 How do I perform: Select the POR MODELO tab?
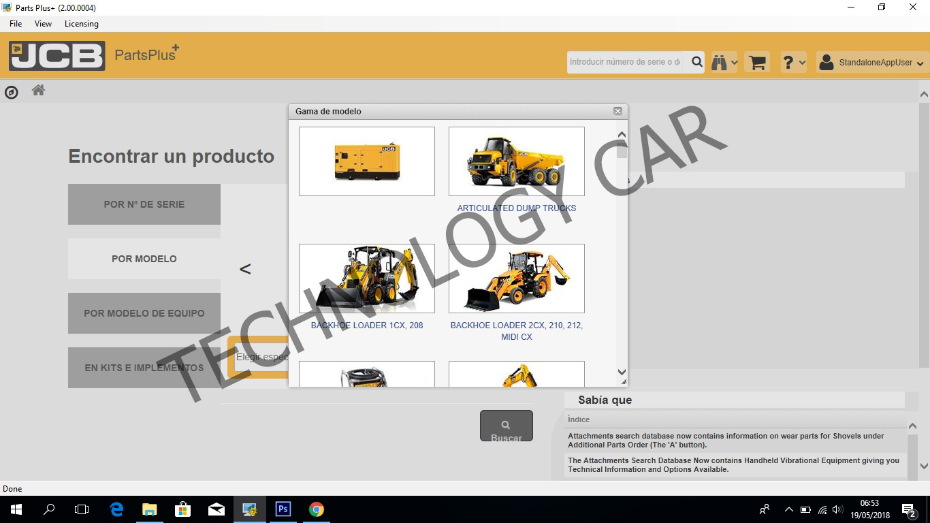[x=144, y=259]
